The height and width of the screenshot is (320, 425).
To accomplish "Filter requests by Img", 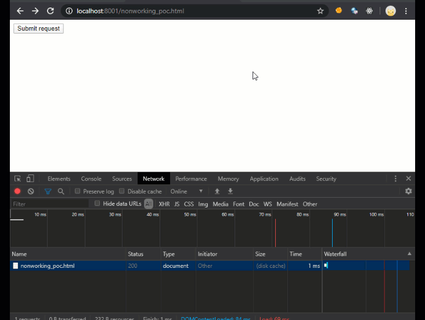I will [x=203, y=204].
